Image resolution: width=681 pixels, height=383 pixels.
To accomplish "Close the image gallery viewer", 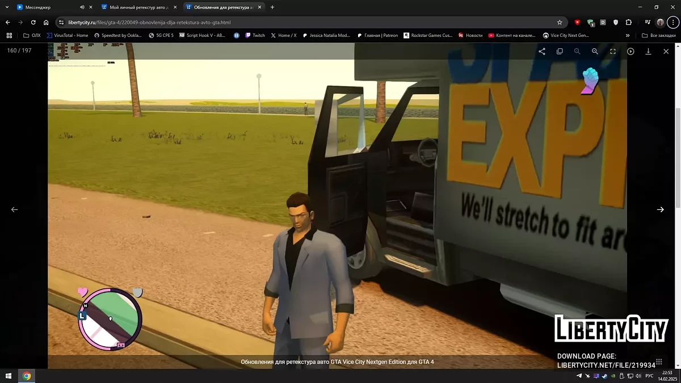I will click(666, 51).
